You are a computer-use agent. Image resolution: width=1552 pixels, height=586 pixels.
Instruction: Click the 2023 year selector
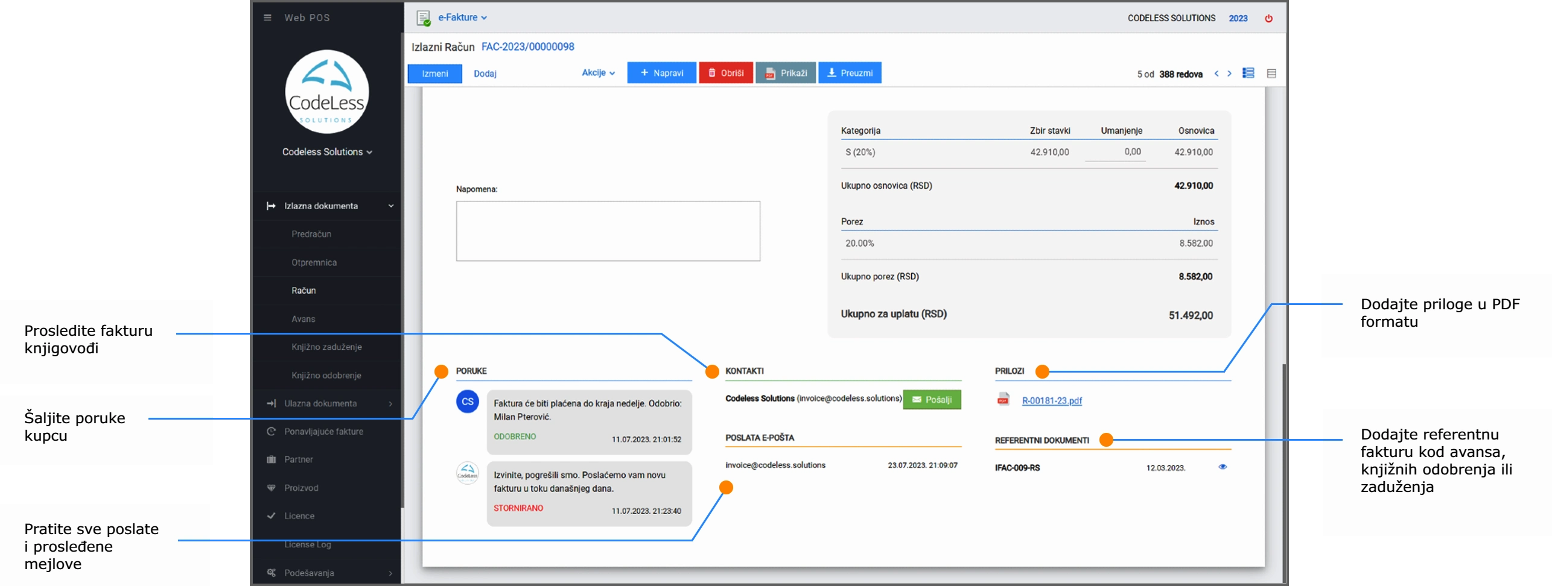1238,18
